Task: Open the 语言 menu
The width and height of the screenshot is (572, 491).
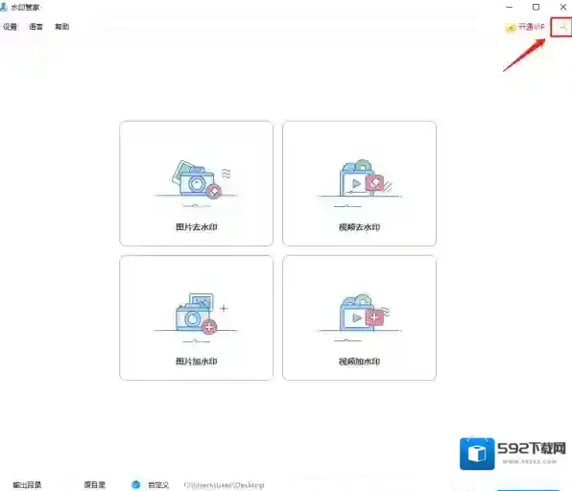Action: (x=36, y=27)
